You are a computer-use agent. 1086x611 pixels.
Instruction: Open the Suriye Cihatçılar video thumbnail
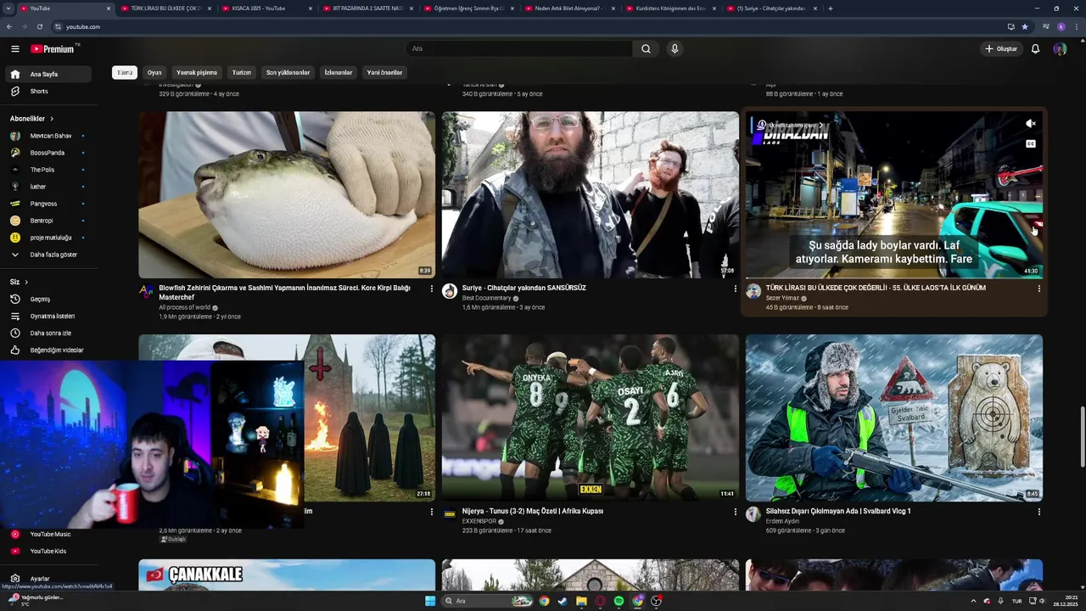pos(591,195)
